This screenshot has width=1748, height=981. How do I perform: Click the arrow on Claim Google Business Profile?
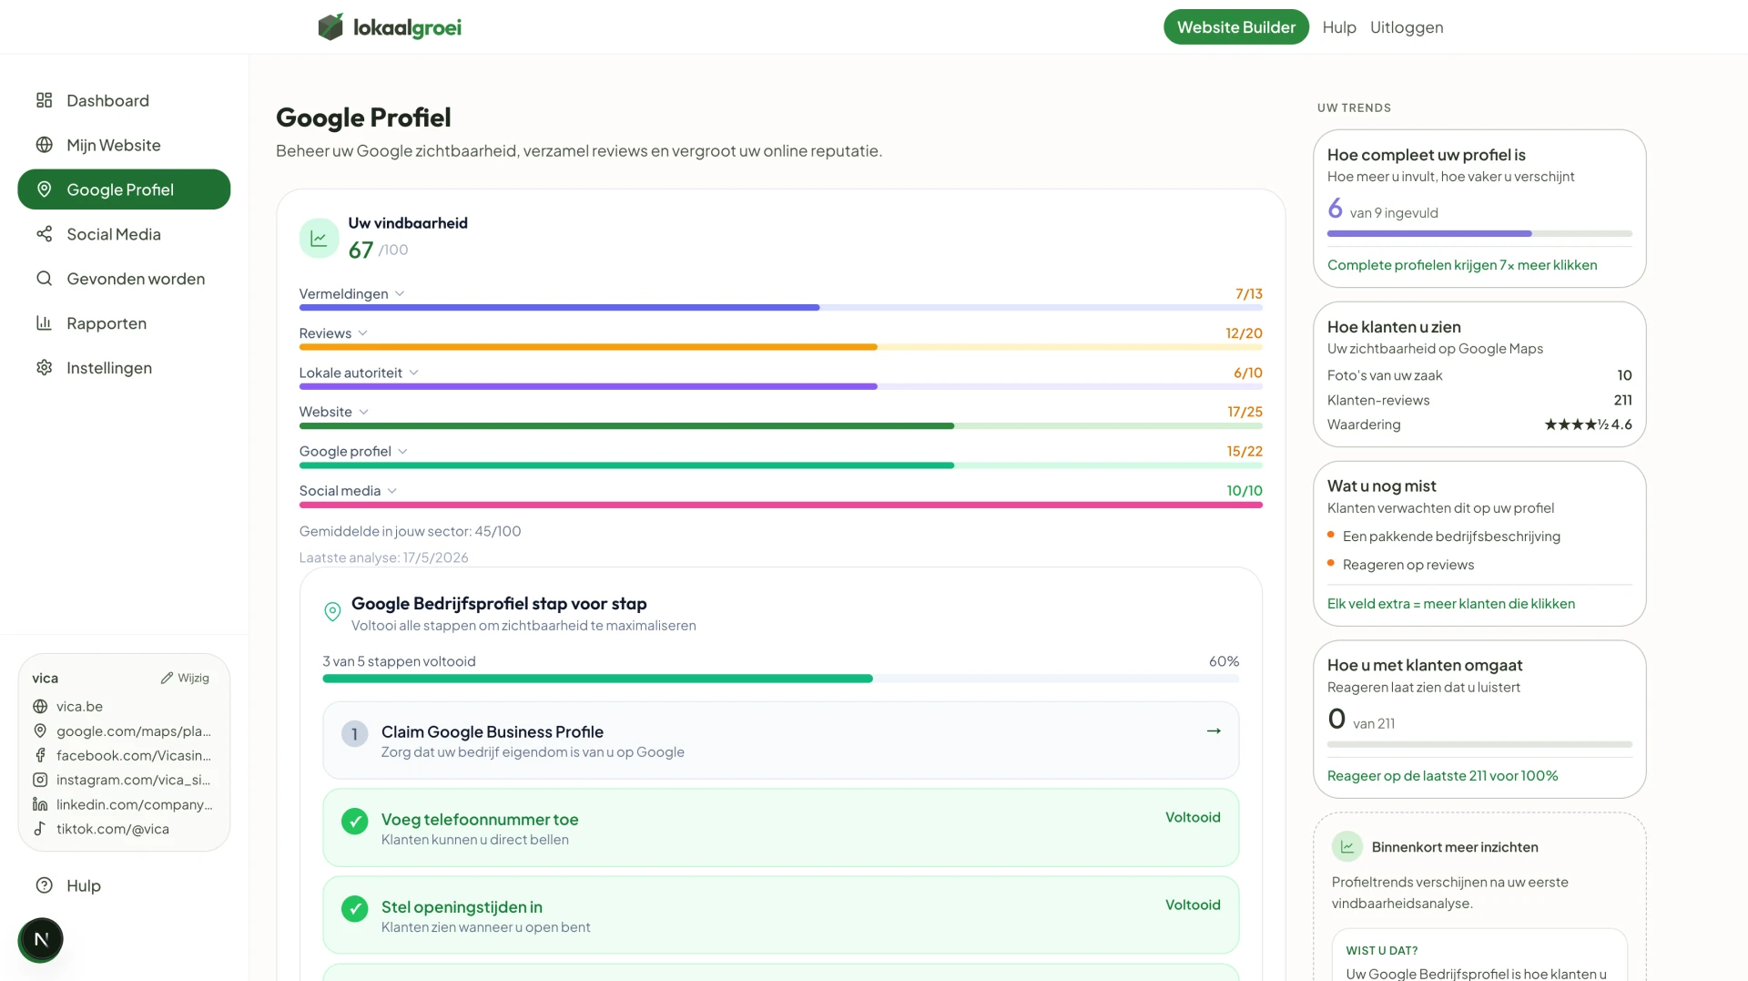point(1214,731)
